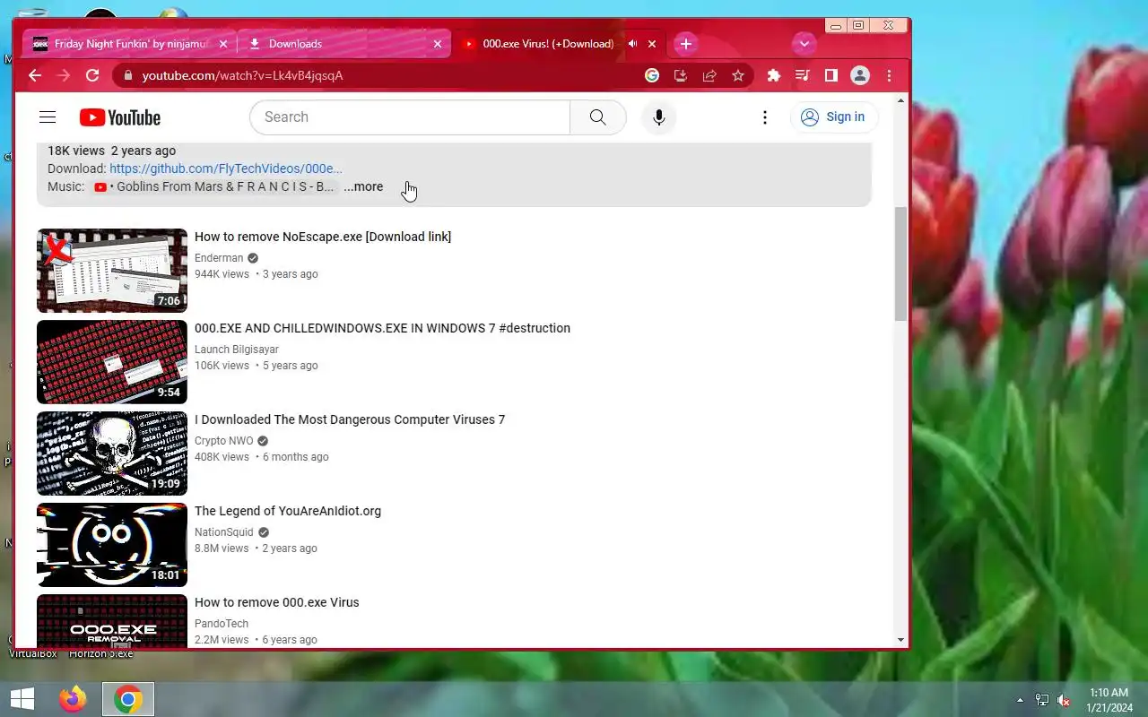The height and width of the screenshot is (717, 1148).
Task: Start voice search with microphone icon
Action: (x=658, y=117)
